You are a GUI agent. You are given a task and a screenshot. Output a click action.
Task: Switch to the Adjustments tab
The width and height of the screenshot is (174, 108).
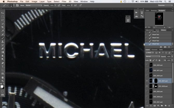click(150, 30)
